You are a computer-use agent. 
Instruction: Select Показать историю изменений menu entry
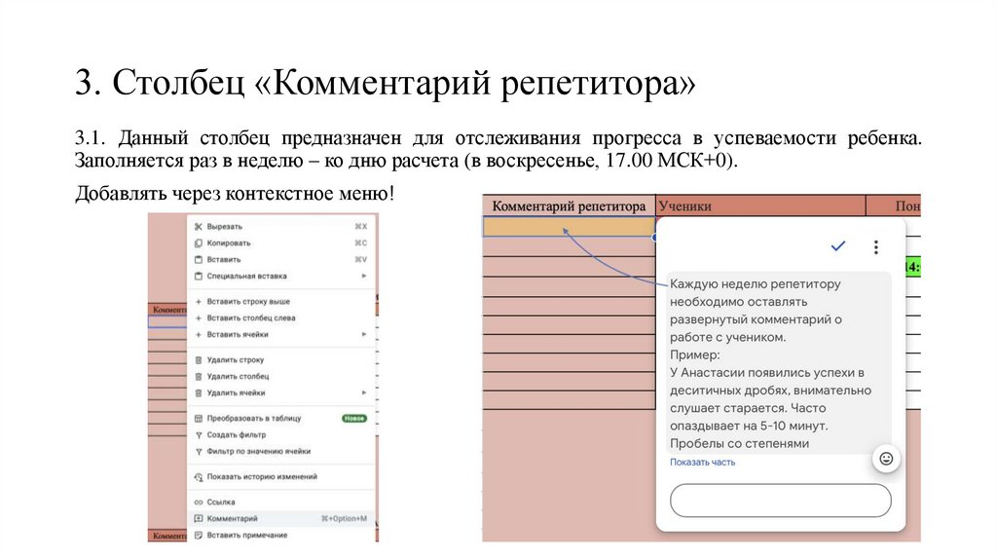pos(281,477)
